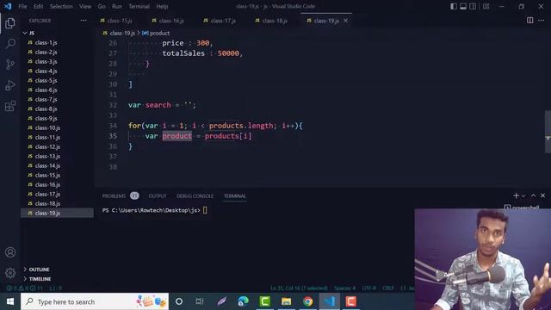The height and width of the screenshot is (310, 551).
Task: Open the Extensions view
Action: [10, 106]
